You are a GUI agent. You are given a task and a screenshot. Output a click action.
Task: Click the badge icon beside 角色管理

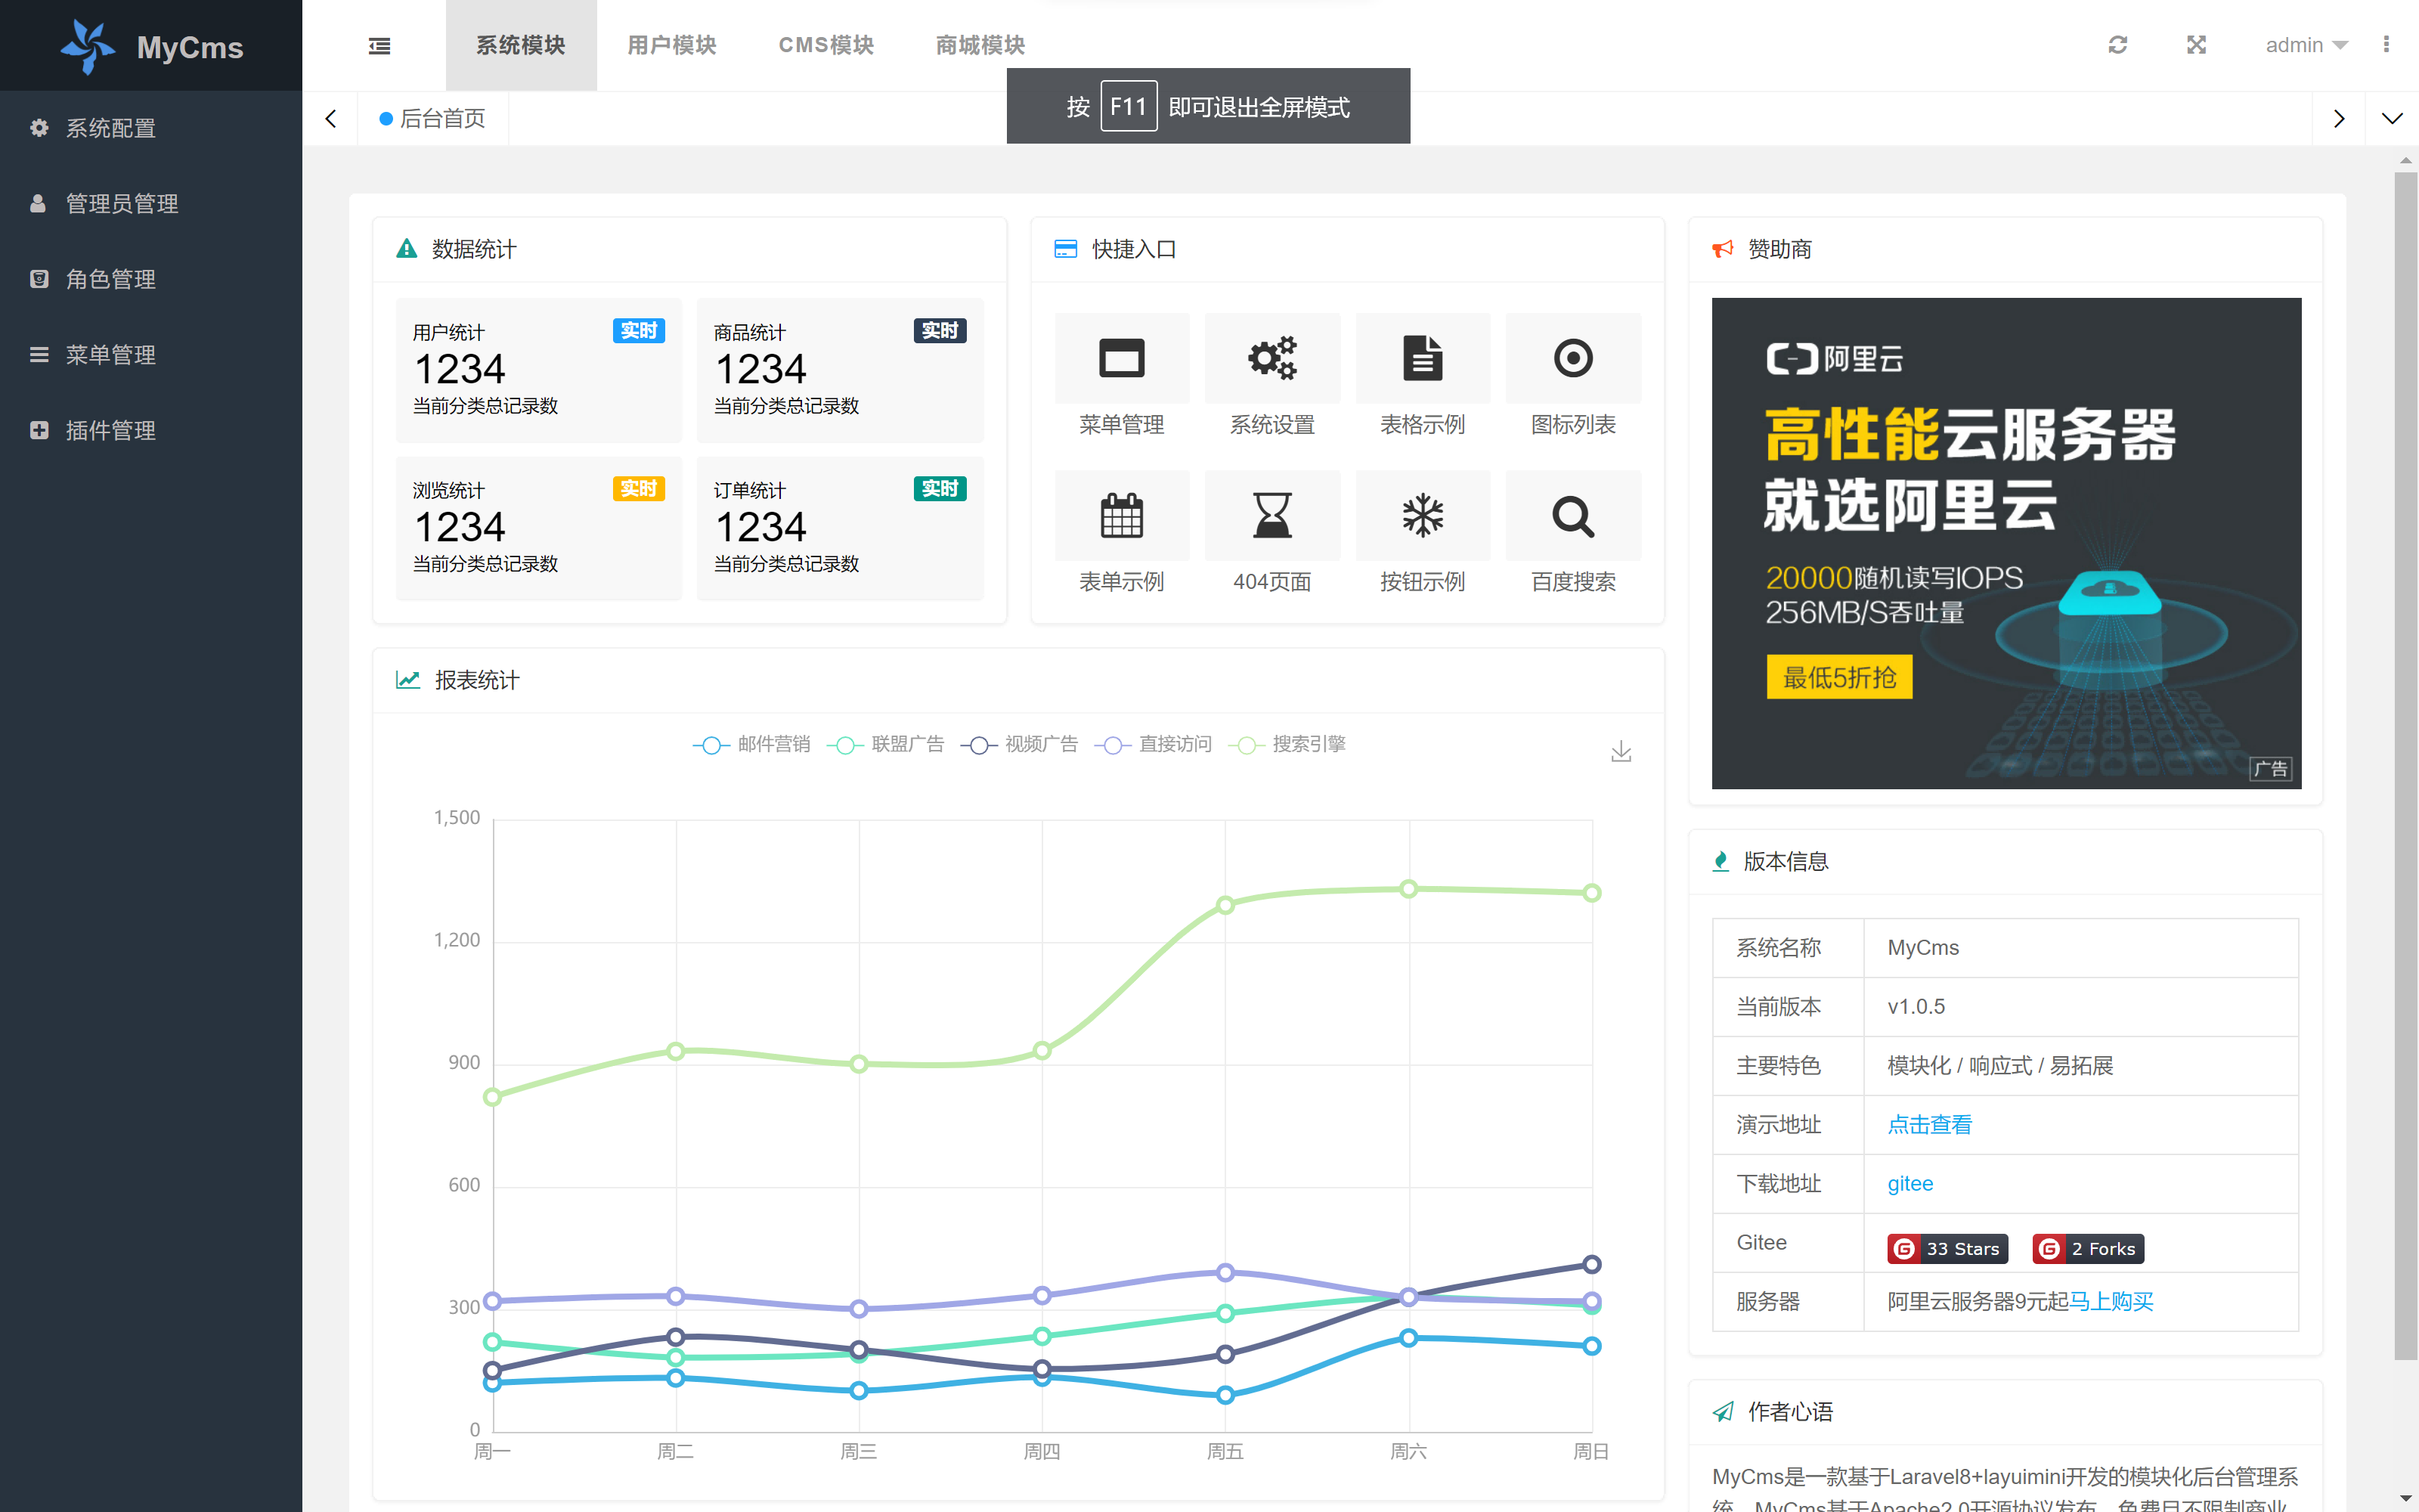[39, 279]
